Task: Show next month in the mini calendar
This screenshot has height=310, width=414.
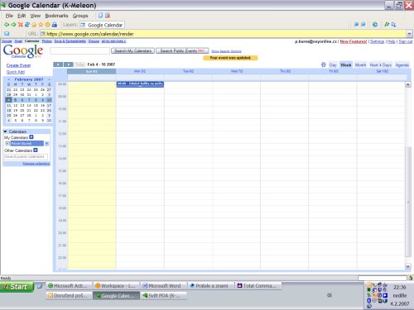Action: coord(49,79)
